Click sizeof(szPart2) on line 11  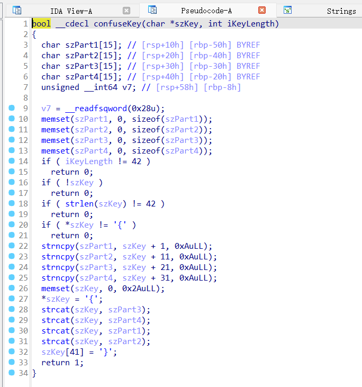pos(169,130)
